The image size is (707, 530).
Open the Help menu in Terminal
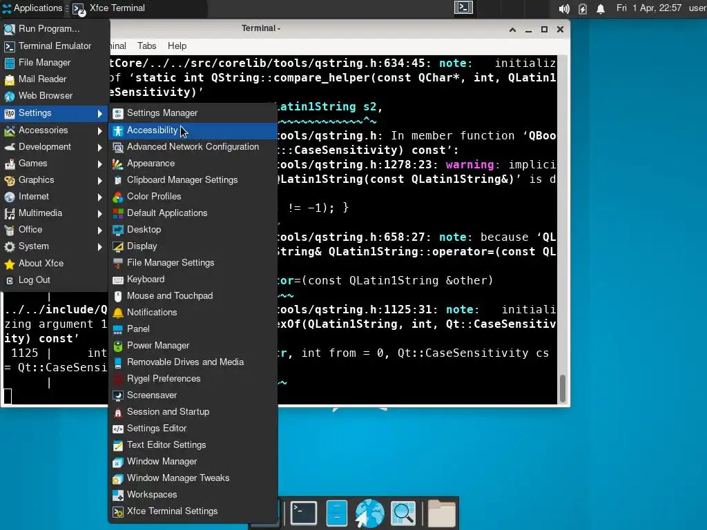click(177, 46)
